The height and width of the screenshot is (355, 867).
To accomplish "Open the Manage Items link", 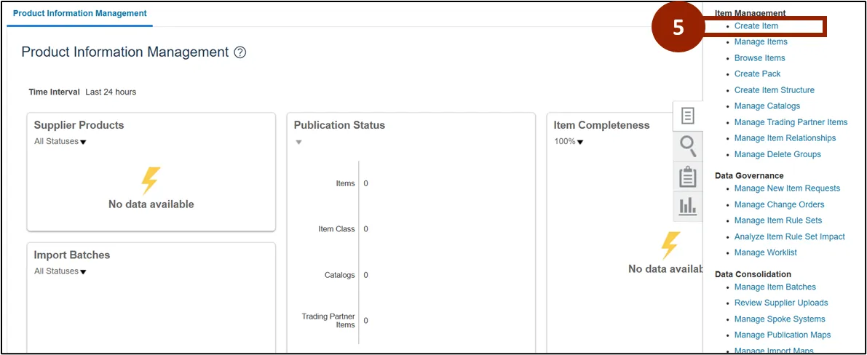I will 761,42.
